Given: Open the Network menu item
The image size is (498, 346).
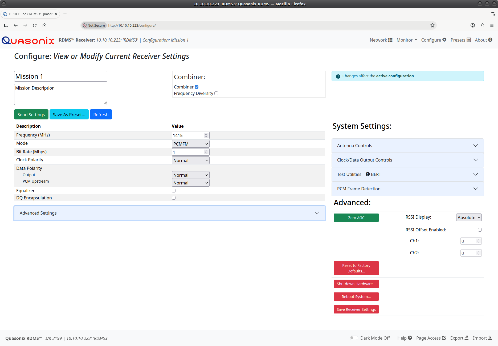Looking at the screenshot, I should [381, 40].
